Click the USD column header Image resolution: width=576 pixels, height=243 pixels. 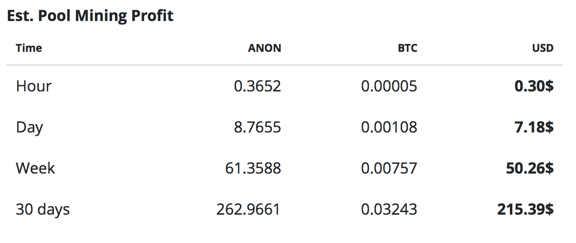[x=543, y=48]
